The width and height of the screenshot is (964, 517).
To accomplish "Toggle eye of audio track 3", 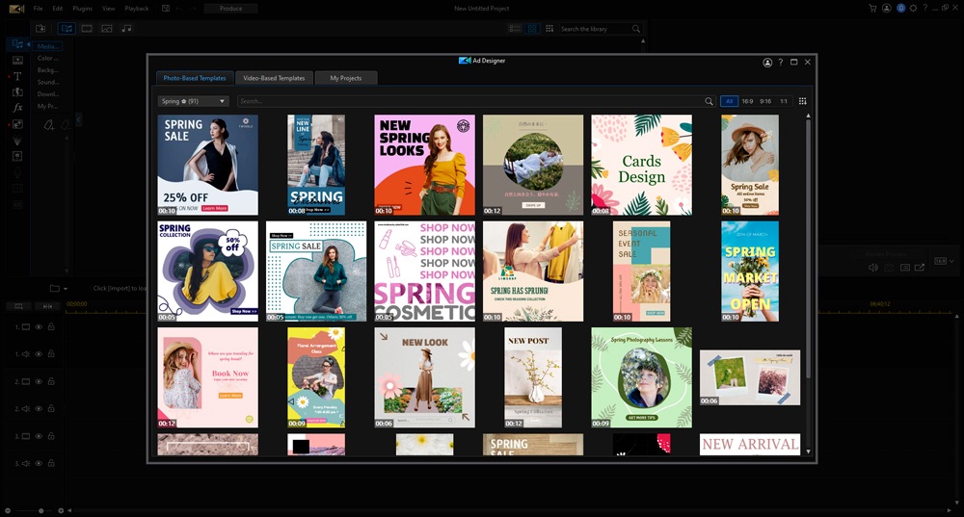I will (x=39, y=464).
